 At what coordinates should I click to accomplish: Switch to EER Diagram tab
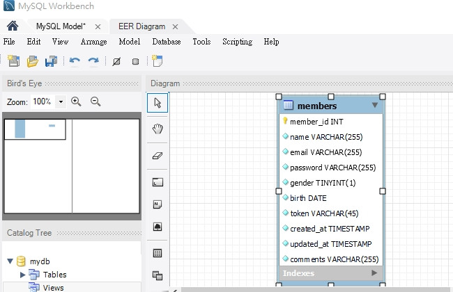pos(142,26)
